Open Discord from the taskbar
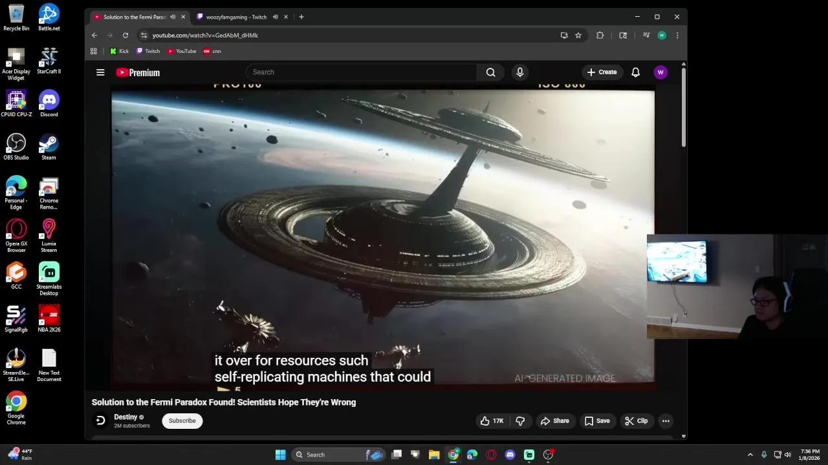The width and height of the screenshot is (828, 465). click(x=510, y=455)
